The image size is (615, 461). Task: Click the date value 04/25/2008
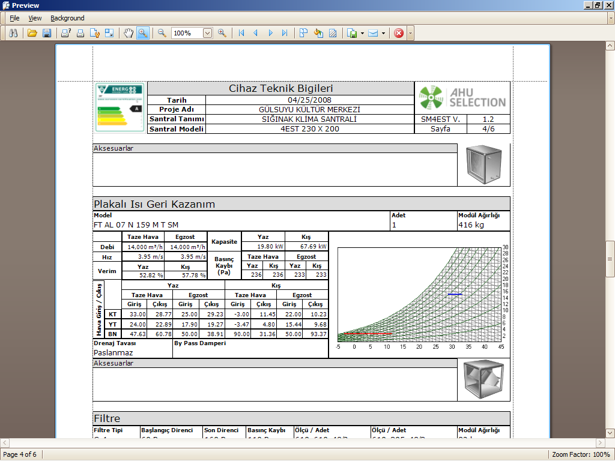pyautogui.click(x=309, y=100)
